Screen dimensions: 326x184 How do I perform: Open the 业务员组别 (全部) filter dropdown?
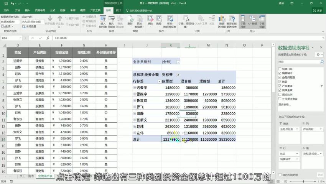[178, 62]
